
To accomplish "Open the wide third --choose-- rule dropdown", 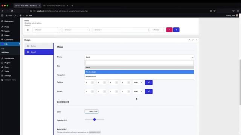I will 121,30.
